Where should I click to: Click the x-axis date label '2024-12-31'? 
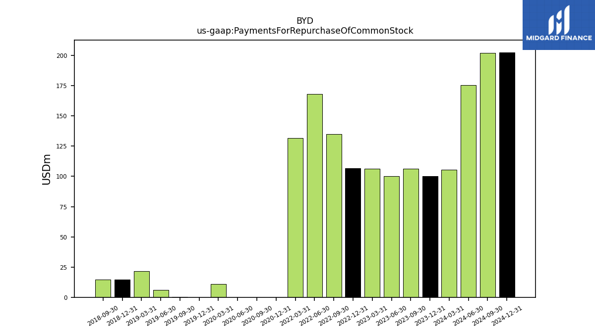click(x=507, y=316)
